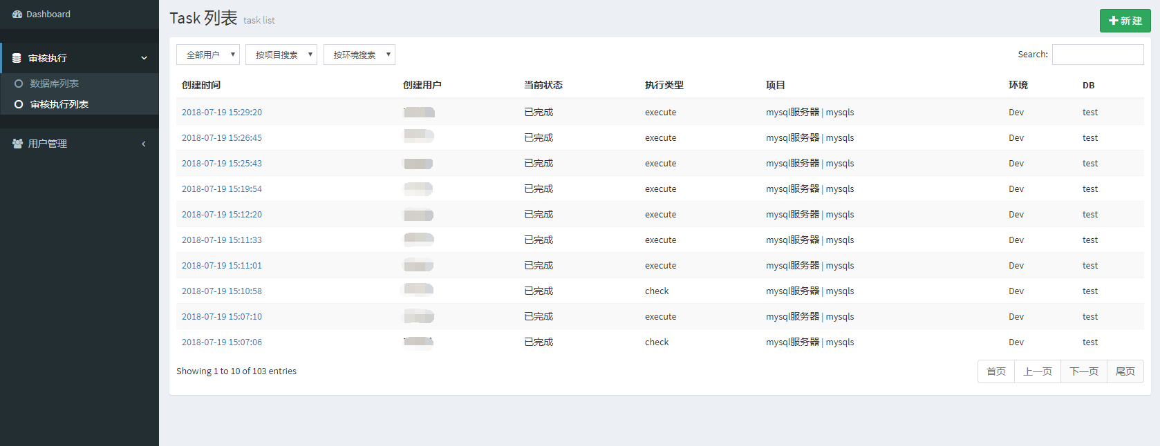The width and height of the screenshot is (1160, 446).
Task: Open task created at 2018-07-19 15:29:20
Action: tap(221, 113)
